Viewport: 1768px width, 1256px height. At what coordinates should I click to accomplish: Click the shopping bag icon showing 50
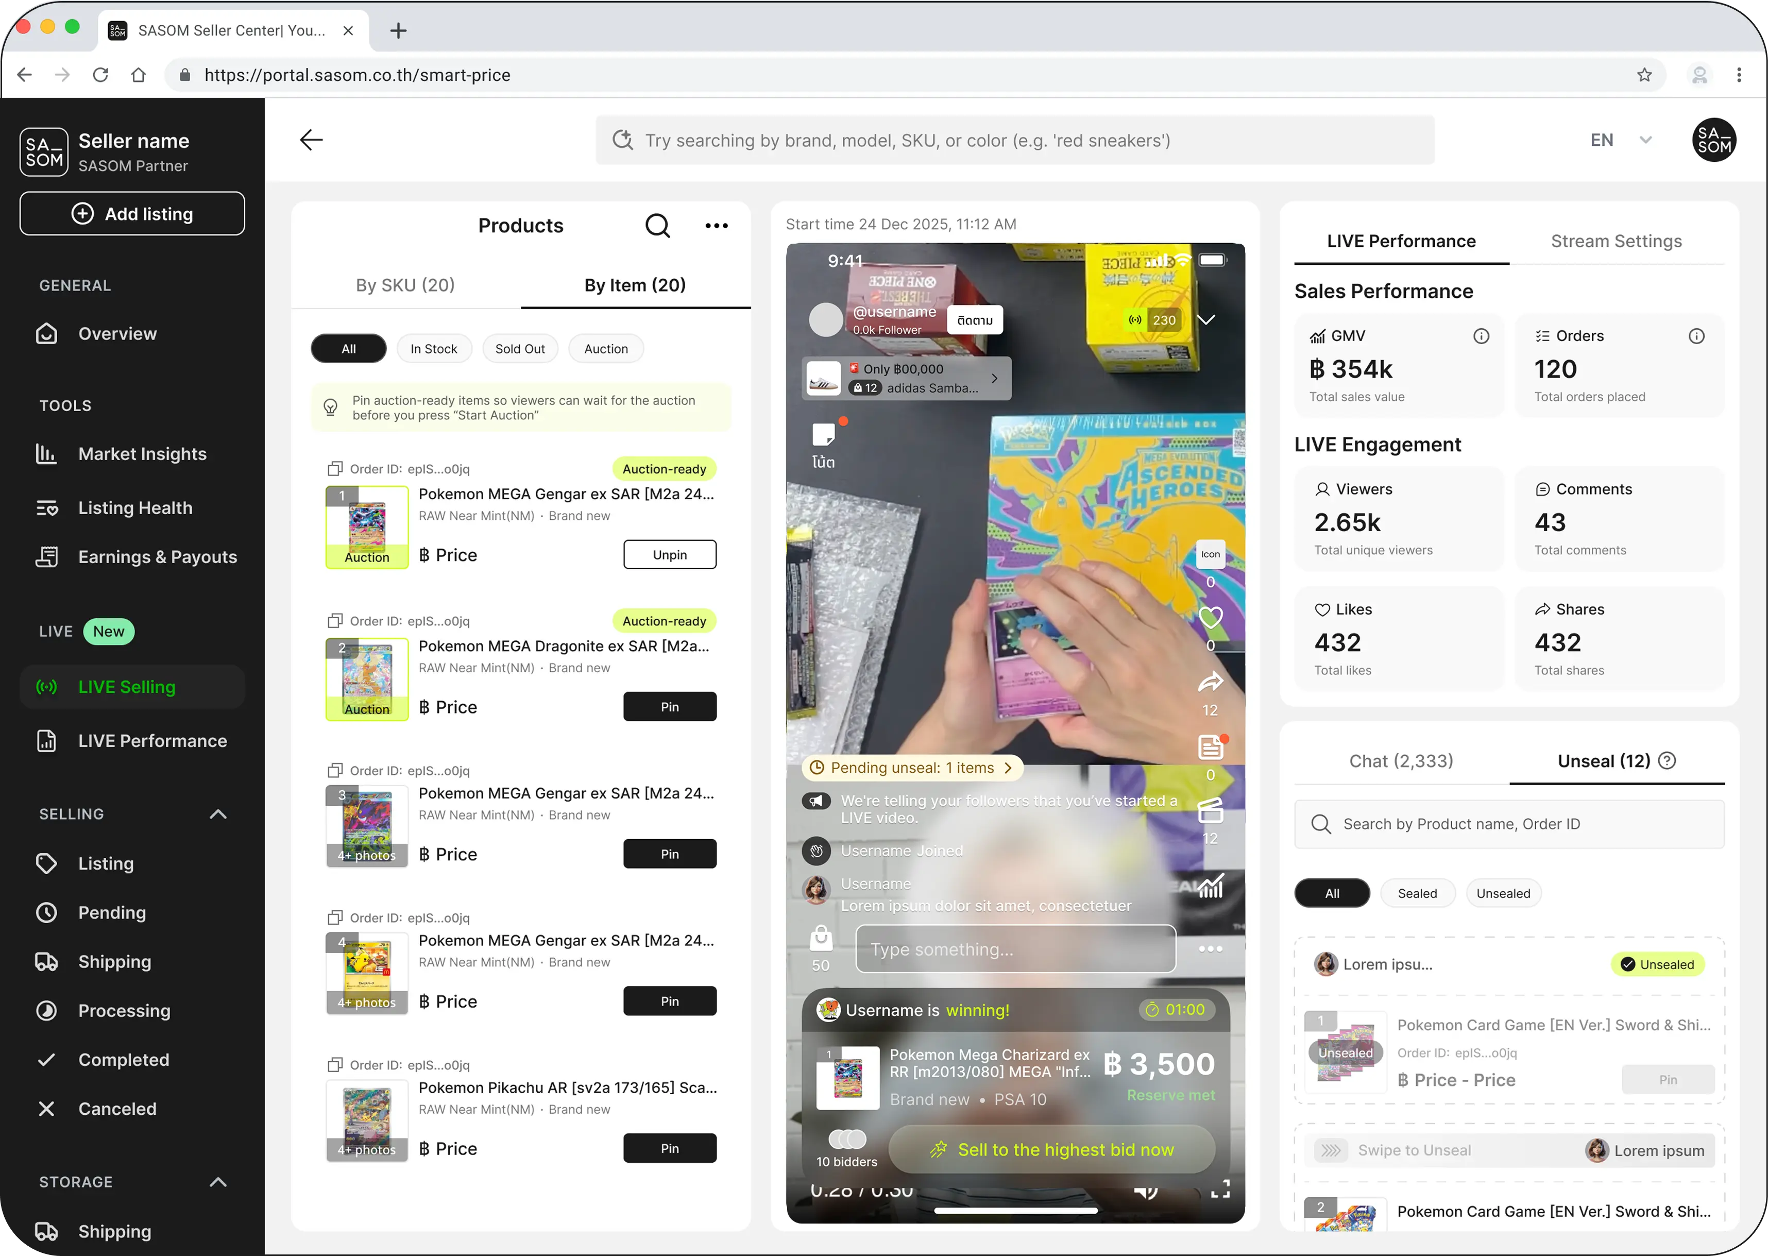click(x=821, y=938)
